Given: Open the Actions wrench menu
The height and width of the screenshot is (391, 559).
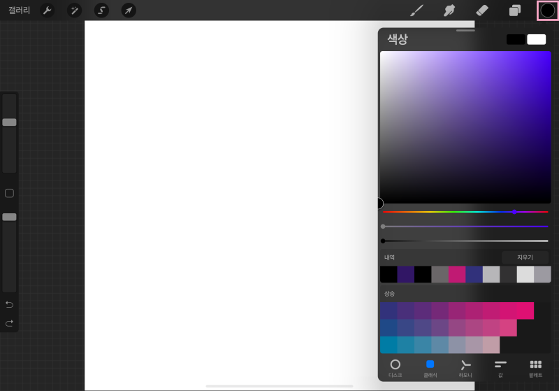Looking at the screenshot, I should (48, 10).
